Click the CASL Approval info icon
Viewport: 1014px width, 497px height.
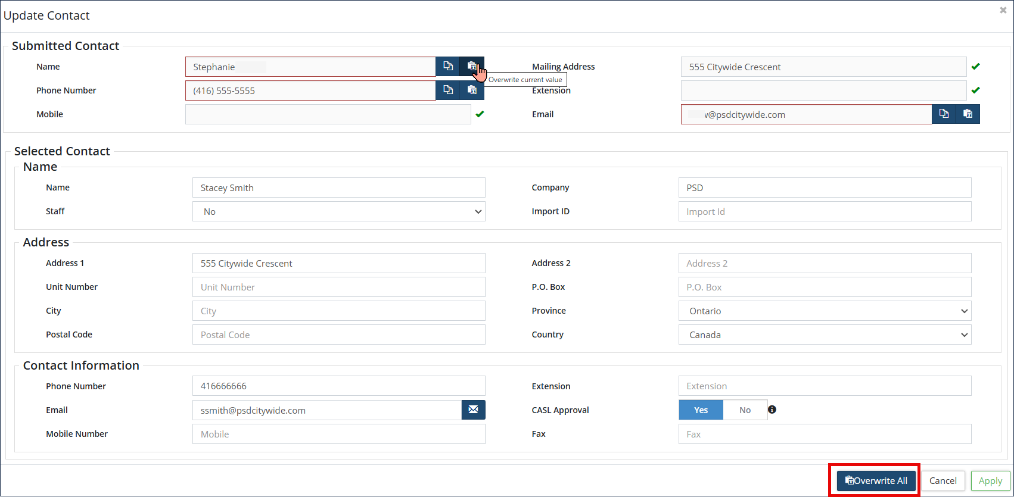(772, 410)
